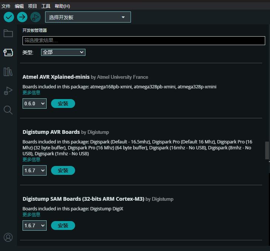Click 更多信息 link under Digistump AVR Boards

tap(31, 159)
